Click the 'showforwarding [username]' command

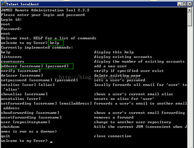point(30,113)
